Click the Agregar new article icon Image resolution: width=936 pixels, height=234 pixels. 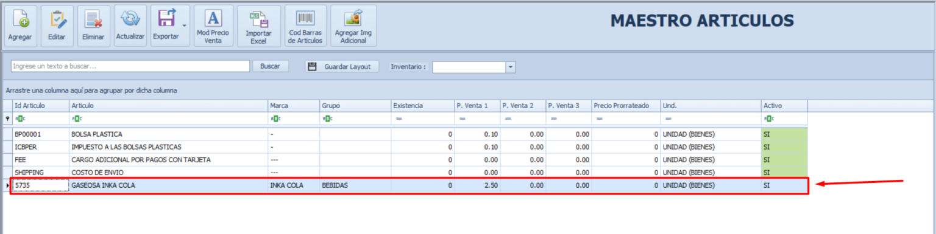click(x=20, y=26)
